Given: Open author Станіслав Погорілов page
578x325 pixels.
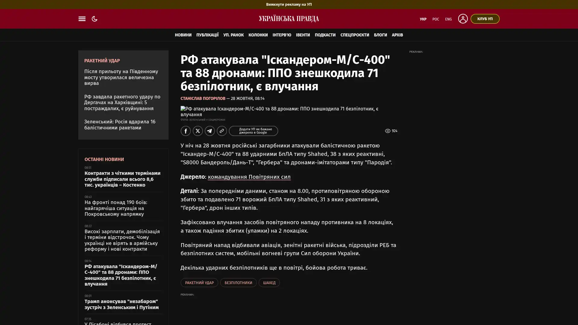Looking at the screenshot, I should coord(203,98).
